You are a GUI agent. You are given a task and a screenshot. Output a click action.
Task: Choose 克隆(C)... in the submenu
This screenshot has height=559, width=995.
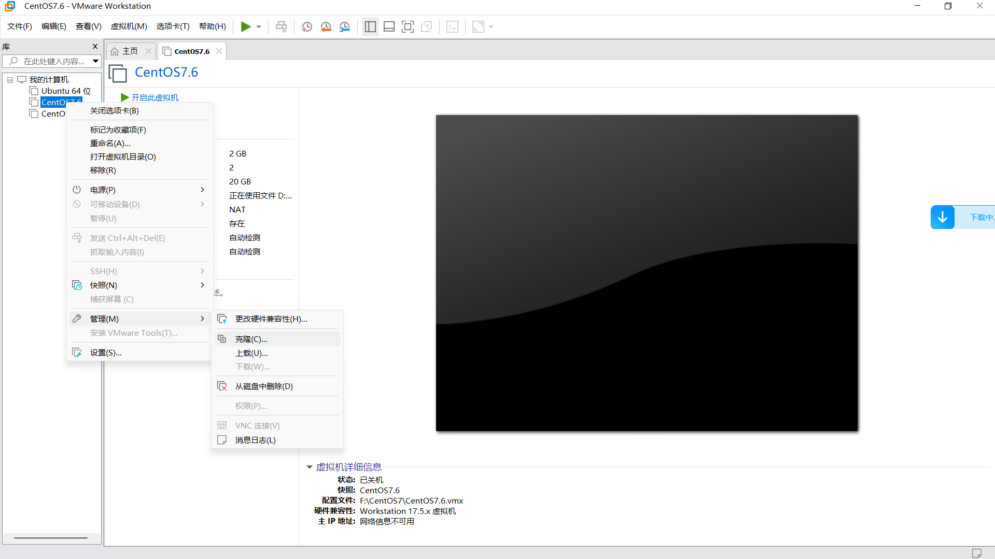pyautogui.click(x=277, y=339)
